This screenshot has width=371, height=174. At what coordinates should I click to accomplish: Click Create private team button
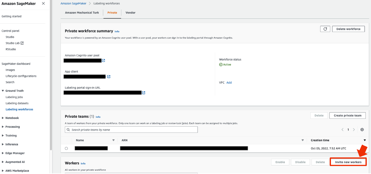[347, 116]
